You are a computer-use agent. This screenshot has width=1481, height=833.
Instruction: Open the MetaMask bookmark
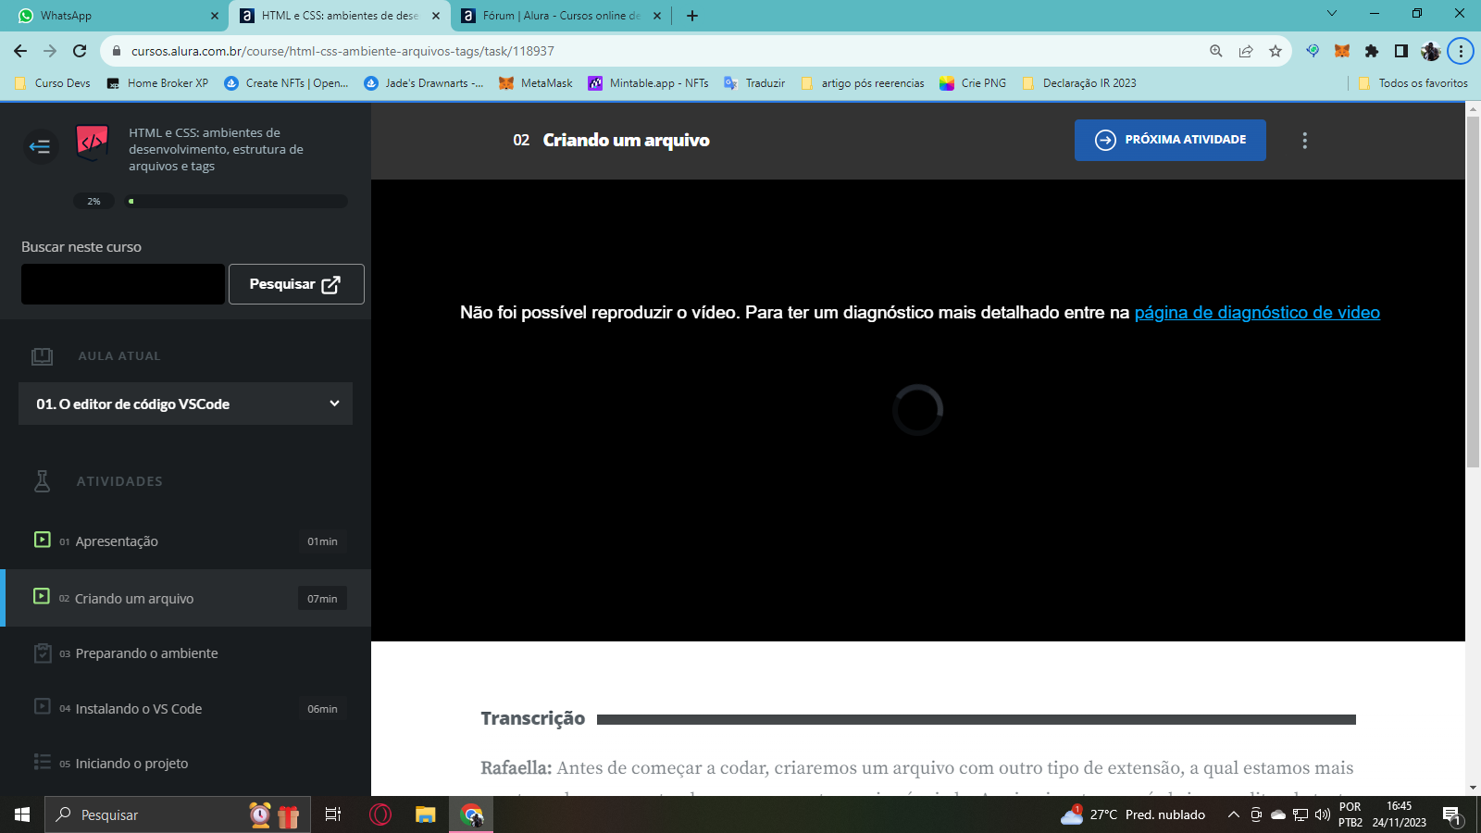pyautogui.click(x=536, y=83)
